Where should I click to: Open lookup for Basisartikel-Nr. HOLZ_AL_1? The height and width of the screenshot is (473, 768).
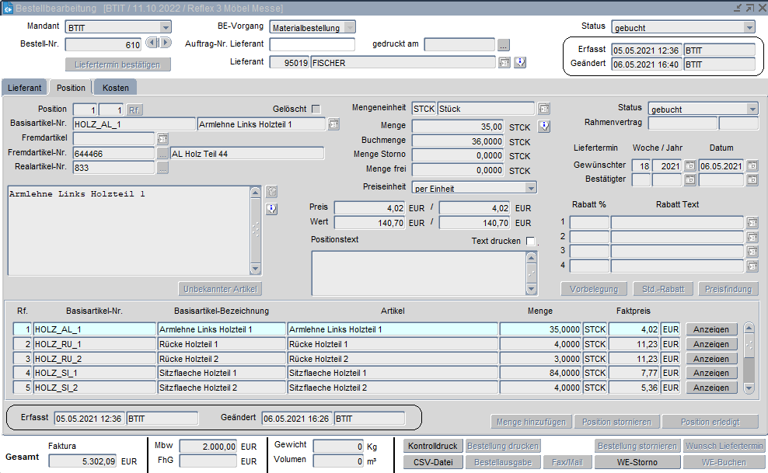pyautogui.click(x=333, y=124)
